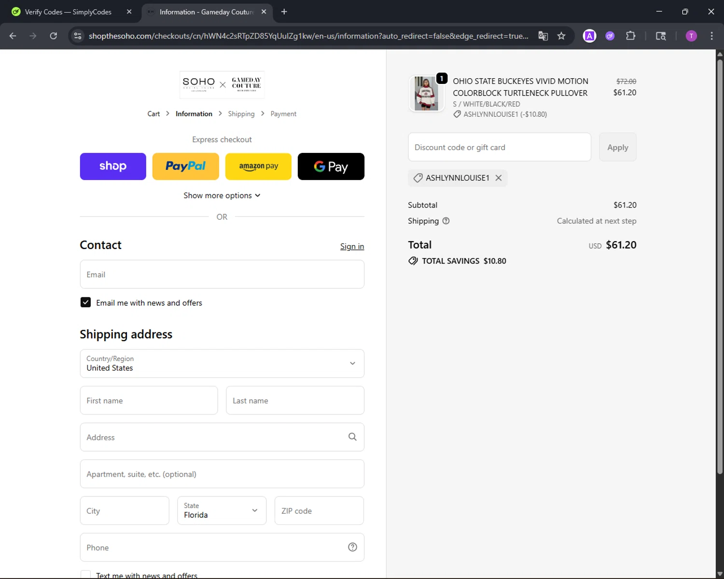This screenshot has height=579, width=724.
Task: Open the side panel search icon
Action: tap(661, 36)
